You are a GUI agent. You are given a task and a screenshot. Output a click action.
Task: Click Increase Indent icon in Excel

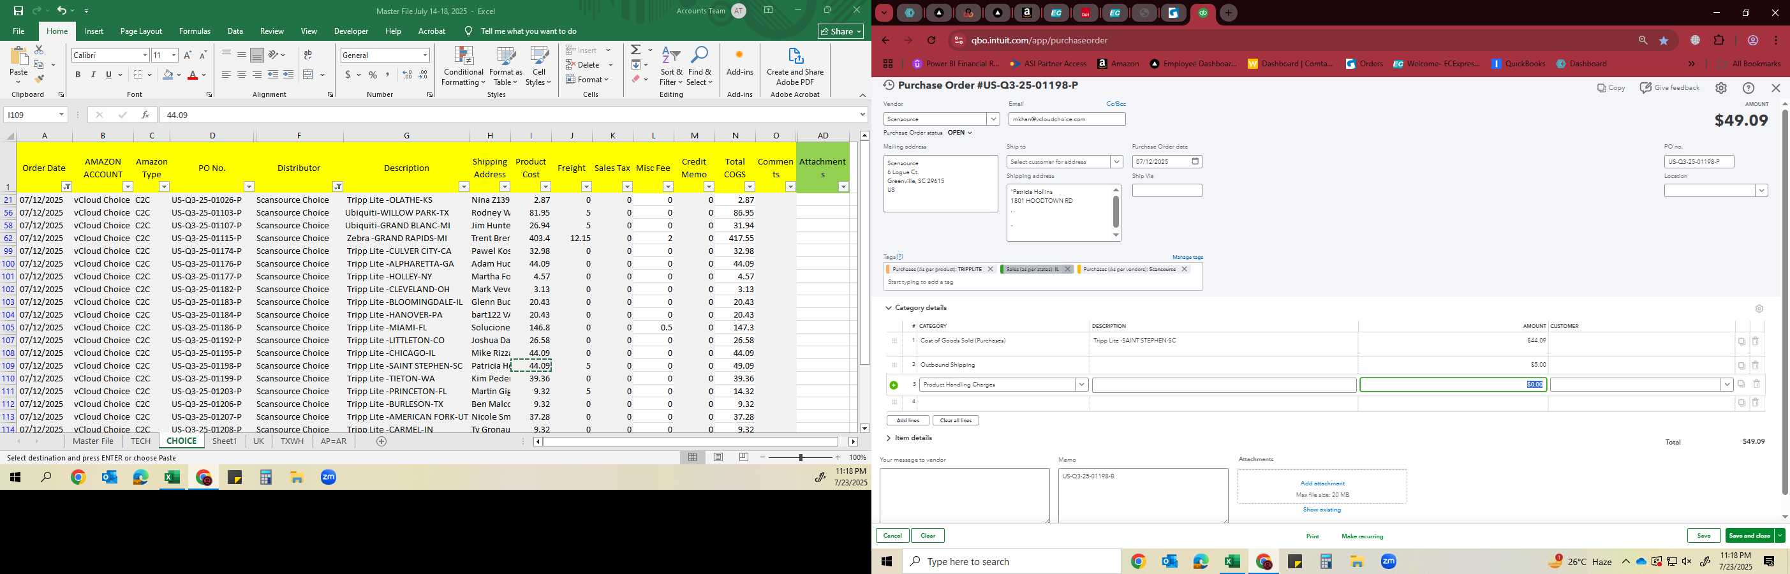click(288, 75)
